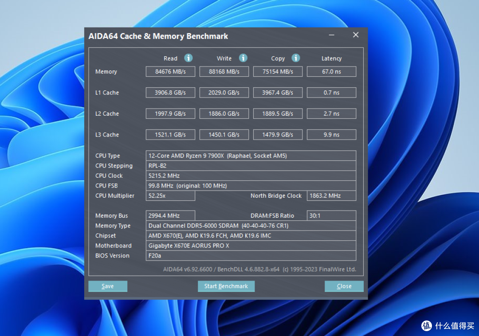
Task: Click the AIDA64 version copyright text
Action: pyautogui.click(x=259, y=270)
